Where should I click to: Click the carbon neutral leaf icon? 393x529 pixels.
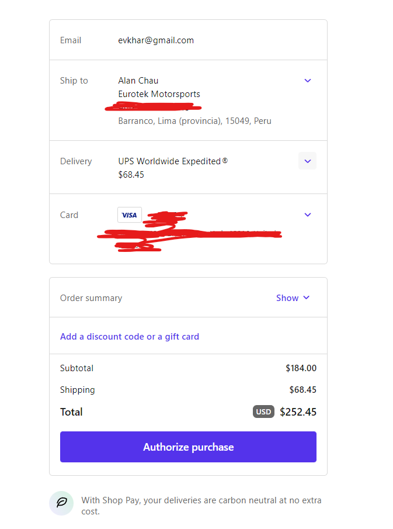tap(61, 503)
